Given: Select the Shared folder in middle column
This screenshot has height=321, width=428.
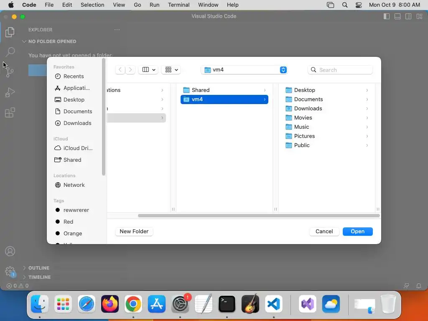Looking at the screenshot, I should point(224,90).
